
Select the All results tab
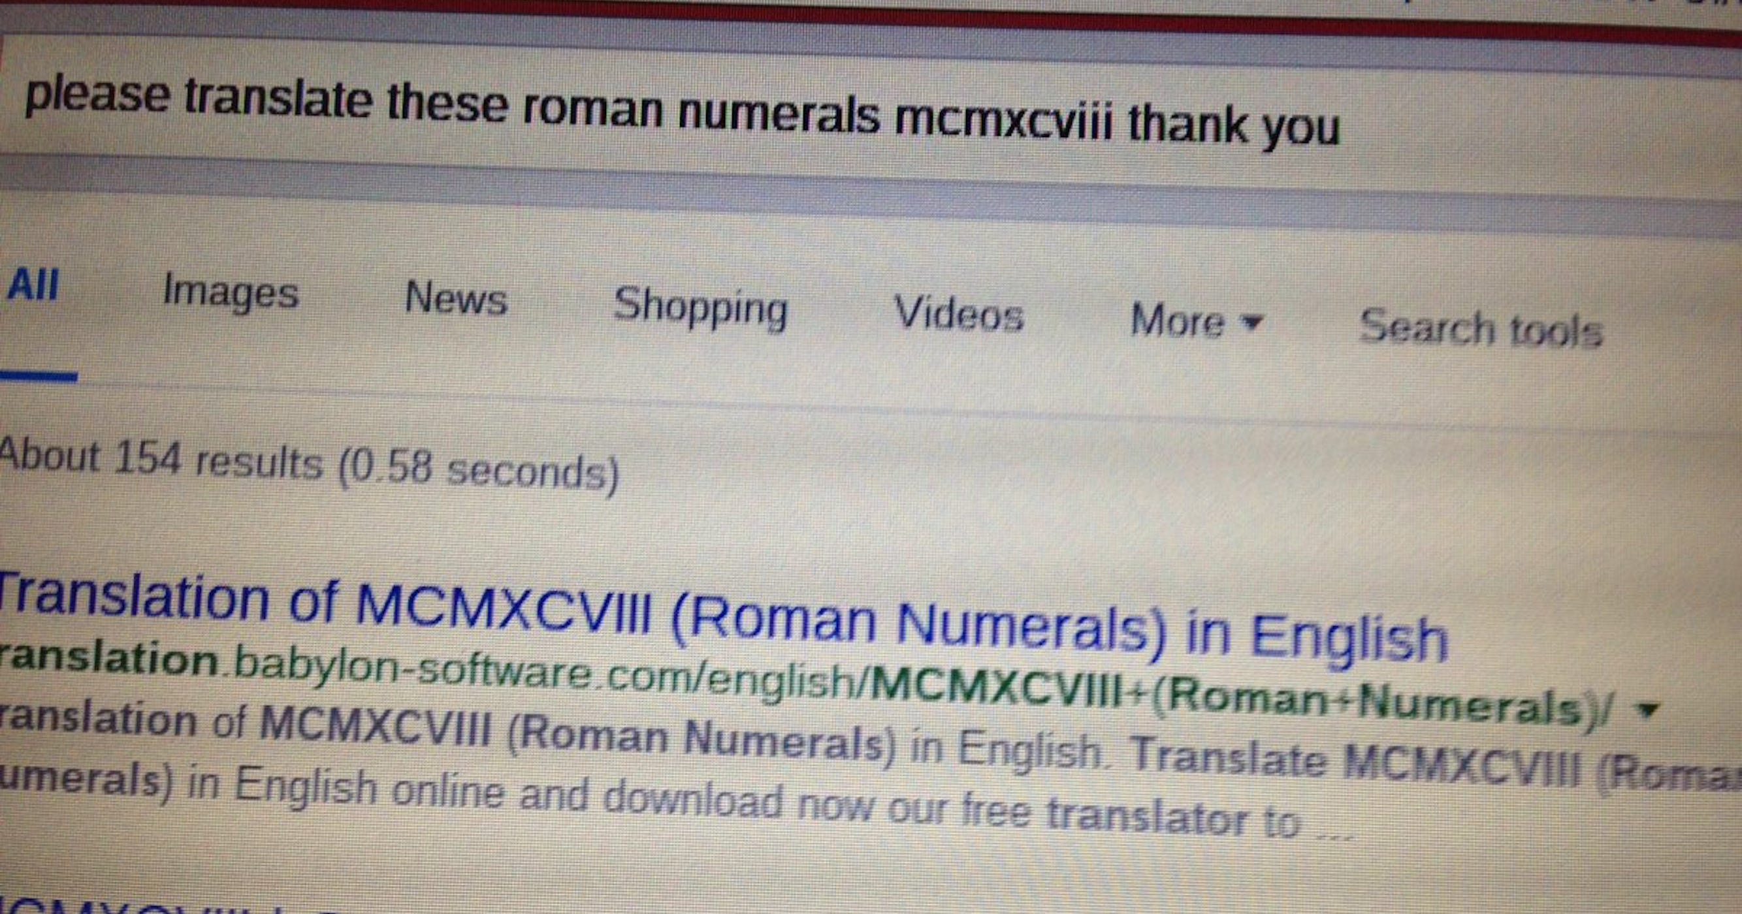coord(33,285)
